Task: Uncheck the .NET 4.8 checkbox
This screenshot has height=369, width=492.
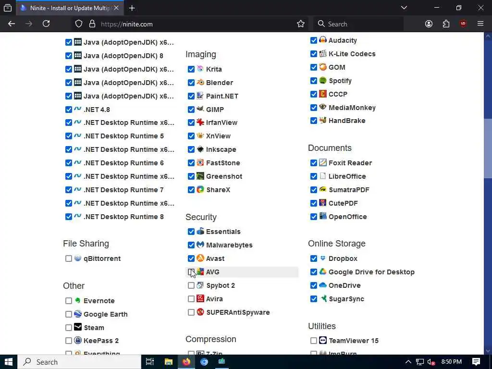Action: pyautogui.click(x=68, y=109)
